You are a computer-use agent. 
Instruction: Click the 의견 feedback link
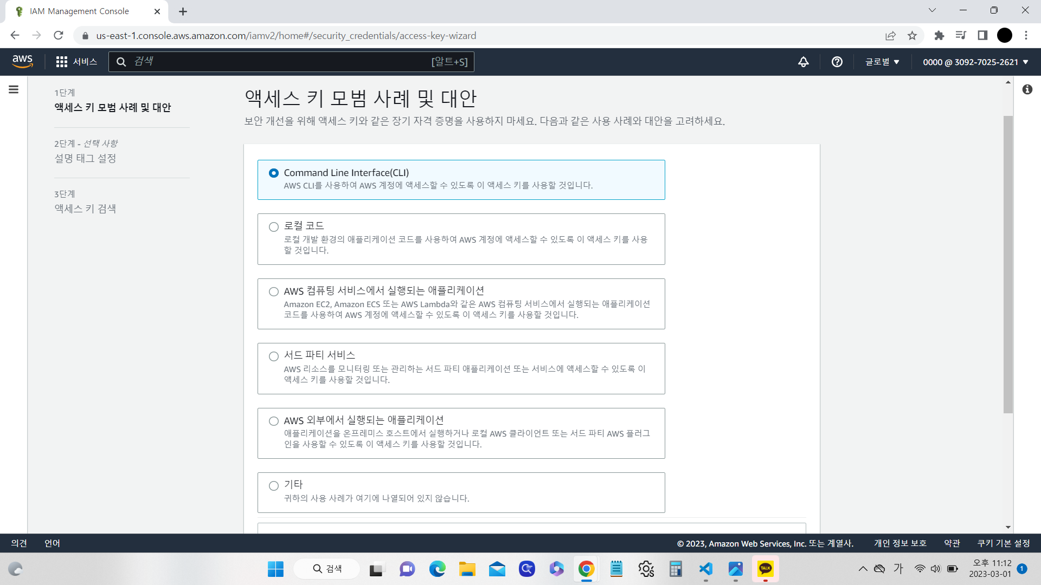pos(19,543)
